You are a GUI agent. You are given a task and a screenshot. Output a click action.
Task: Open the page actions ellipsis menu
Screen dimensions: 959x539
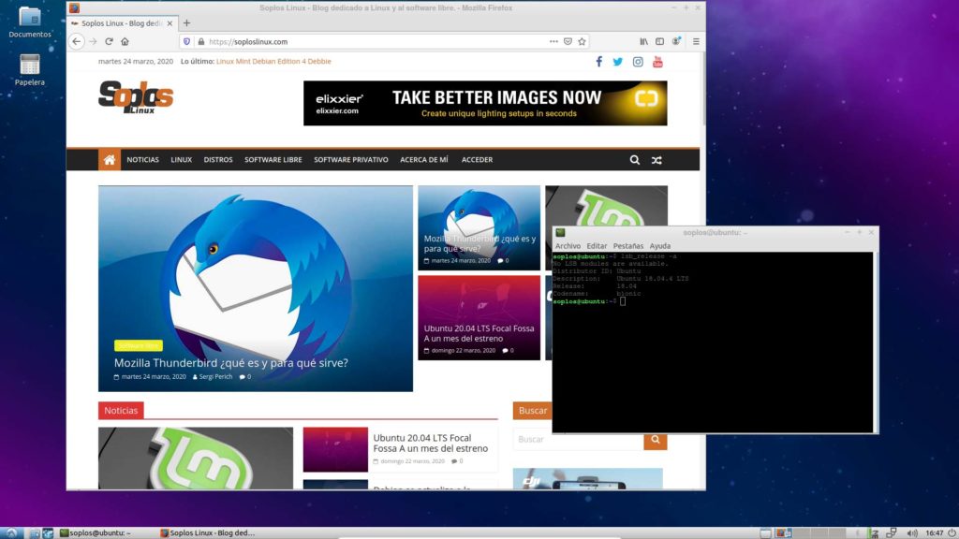click(x=552, y=41)
